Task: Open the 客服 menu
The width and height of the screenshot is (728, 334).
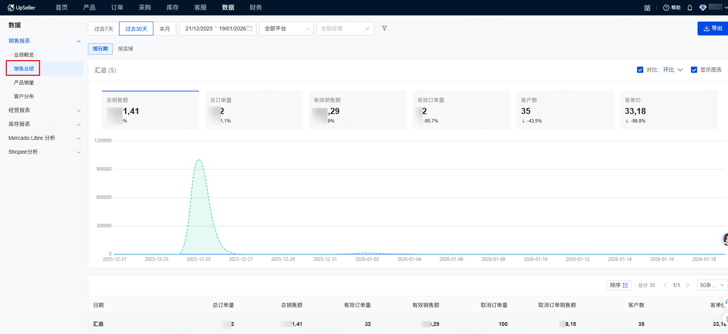Action: point(200,8)
